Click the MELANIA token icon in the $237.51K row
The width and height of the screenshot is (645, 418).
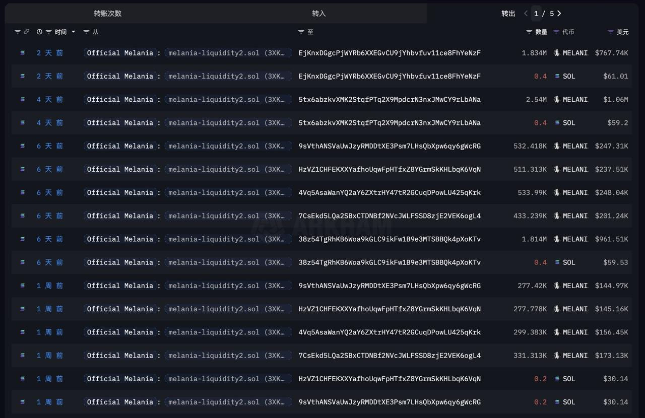(557, 169)
